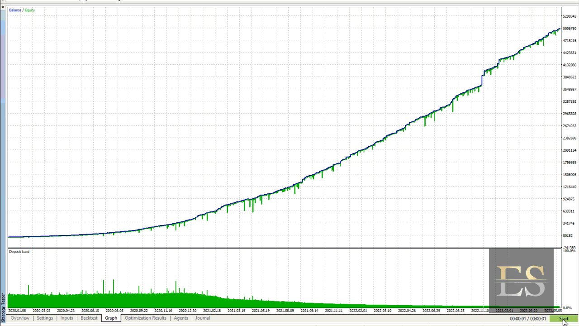579x326 pixels.
Task: Click the 3548957 balance axis value
Action: pos(570,90)
